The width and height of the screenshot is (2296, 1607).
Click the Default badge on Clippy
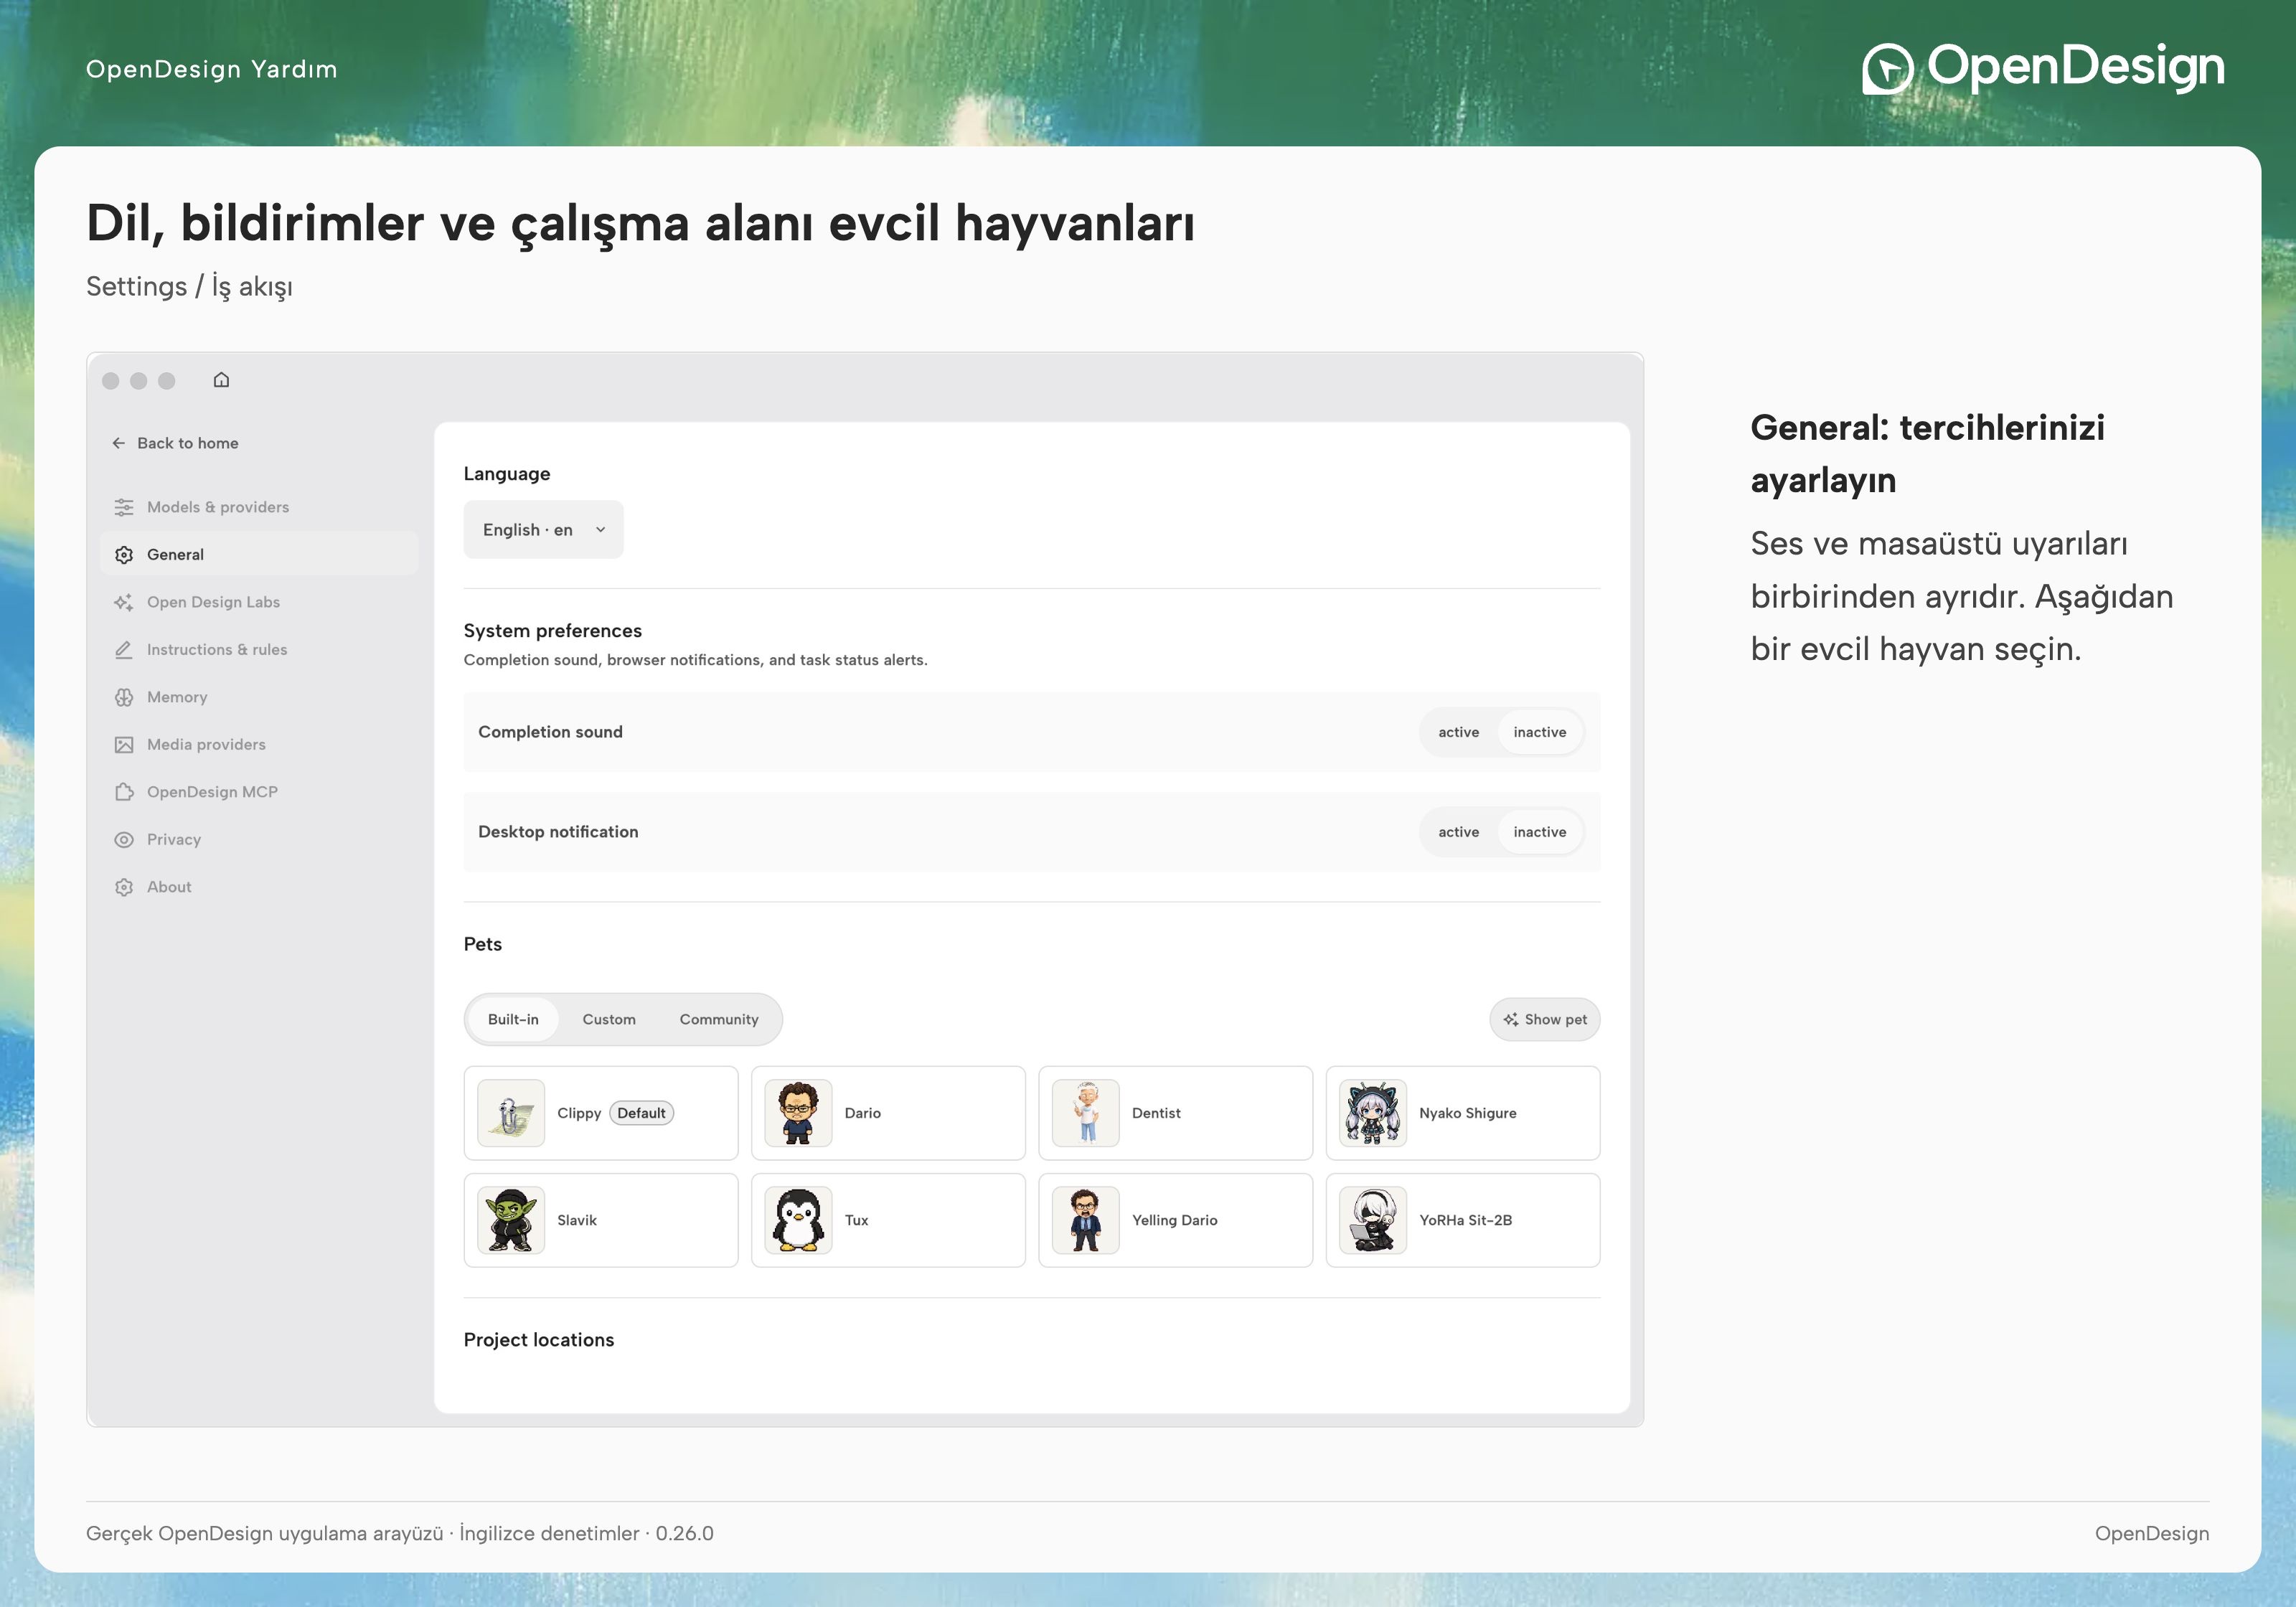(x=641, y=1113)
